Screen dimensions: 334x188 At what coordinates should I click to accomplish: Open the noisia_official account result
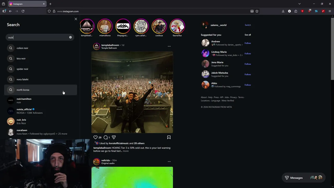point(40,111)
